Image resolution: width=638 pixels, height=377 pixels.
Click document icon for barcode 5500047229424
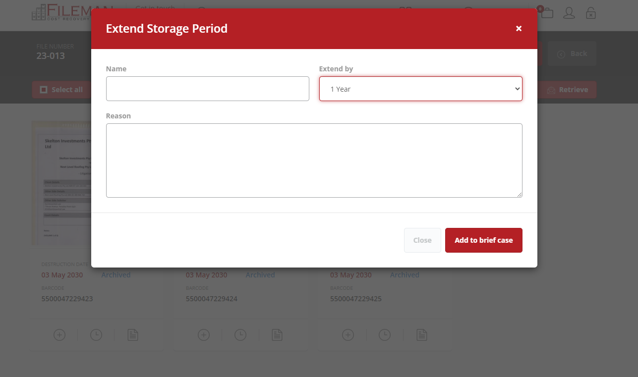tap(277, 335)
